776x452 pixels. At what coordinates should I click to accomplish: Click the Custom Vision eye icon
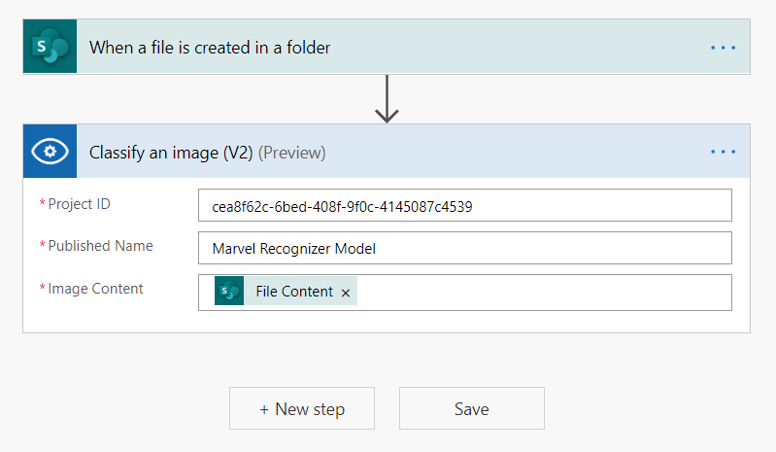pyautogui.click(x=50, y=152)
